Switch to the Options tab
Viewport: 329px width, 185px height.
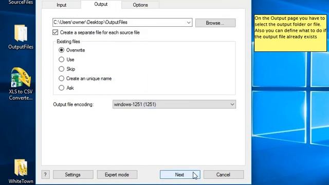pyautogui.click(x=140, y=5)
